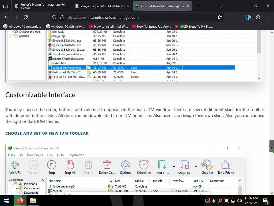This screenshot has width=274, height=206.
Task: Open the Registration menu
Action: click(76, 155)
